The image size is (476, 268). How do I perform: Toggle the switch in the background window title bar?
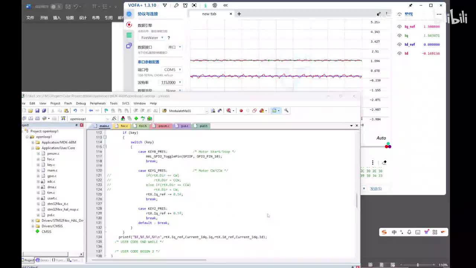pos(56,7)
